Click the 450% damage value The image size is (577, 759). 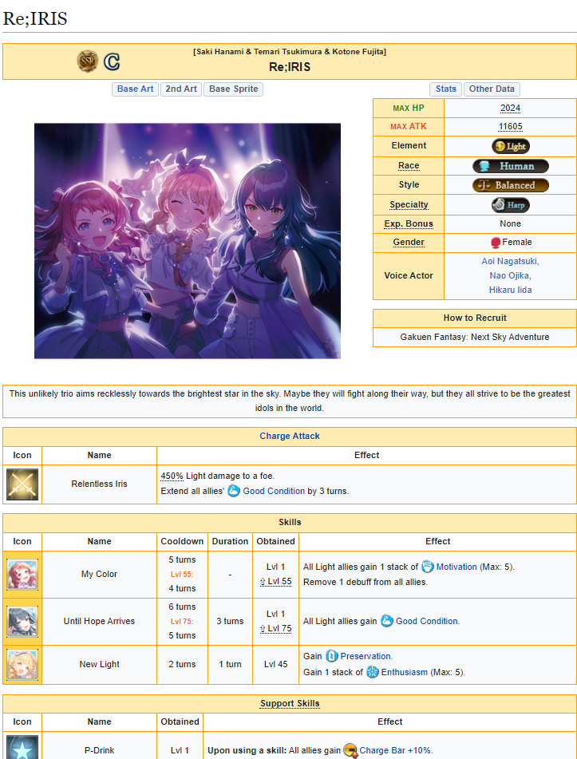[172, 476]
